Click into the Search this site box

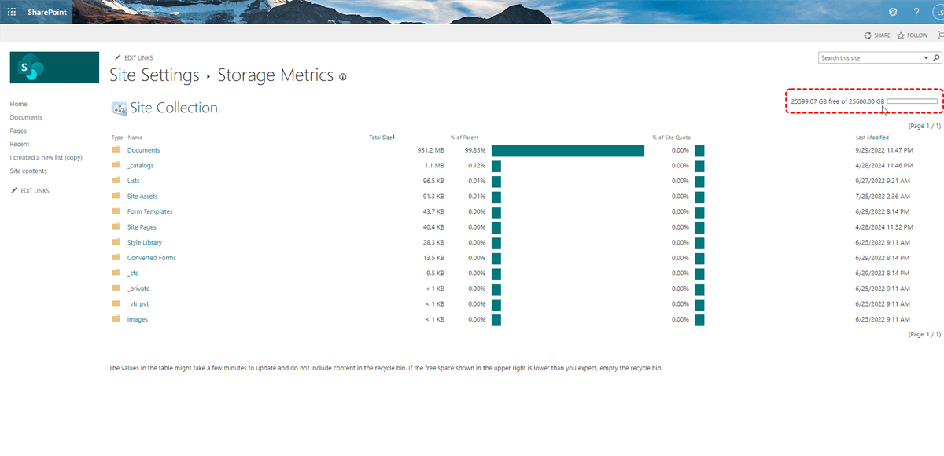[870, 58]
